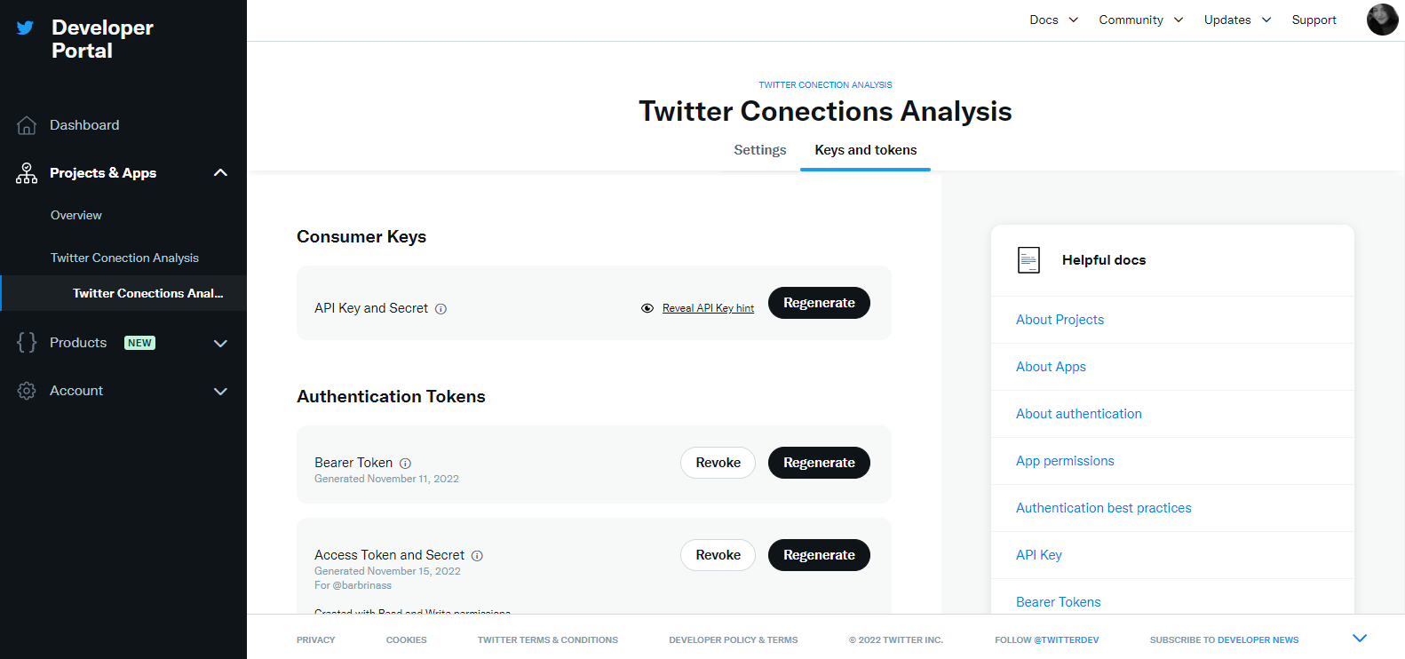Click the "Authentication Tokens" heading
Viewport: 1405px width, 659px height.
click(x=391, y=396)
